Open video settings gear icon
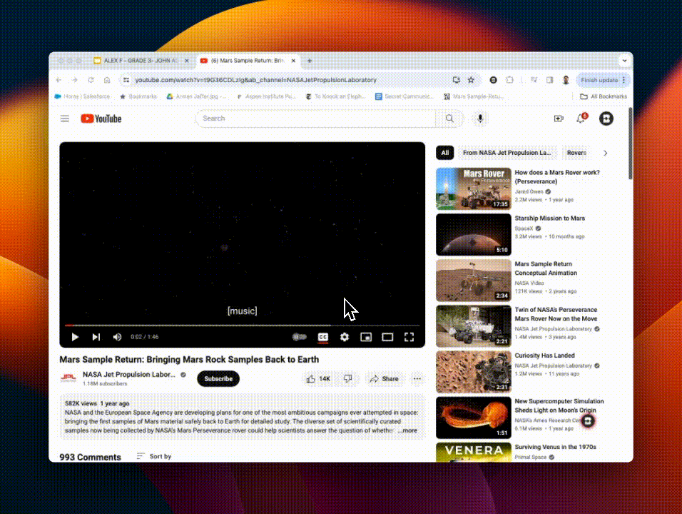The height and width of the screenshot is (514, 682). [345, 337]
